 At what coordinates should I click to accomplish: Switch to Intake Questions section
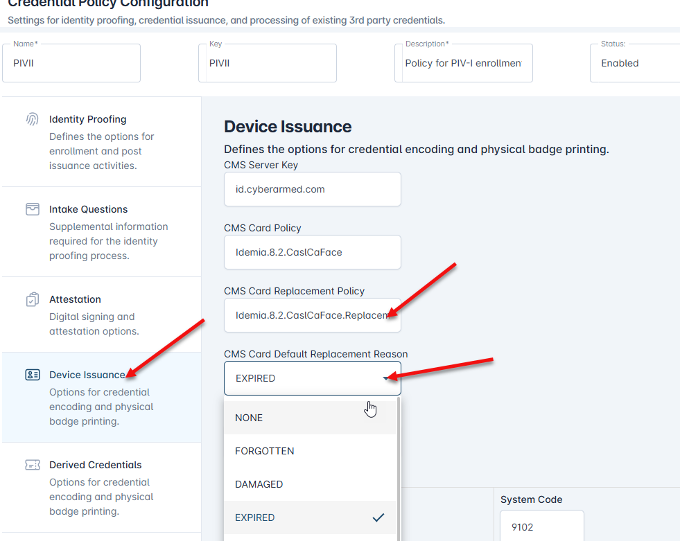click(88, 209)
